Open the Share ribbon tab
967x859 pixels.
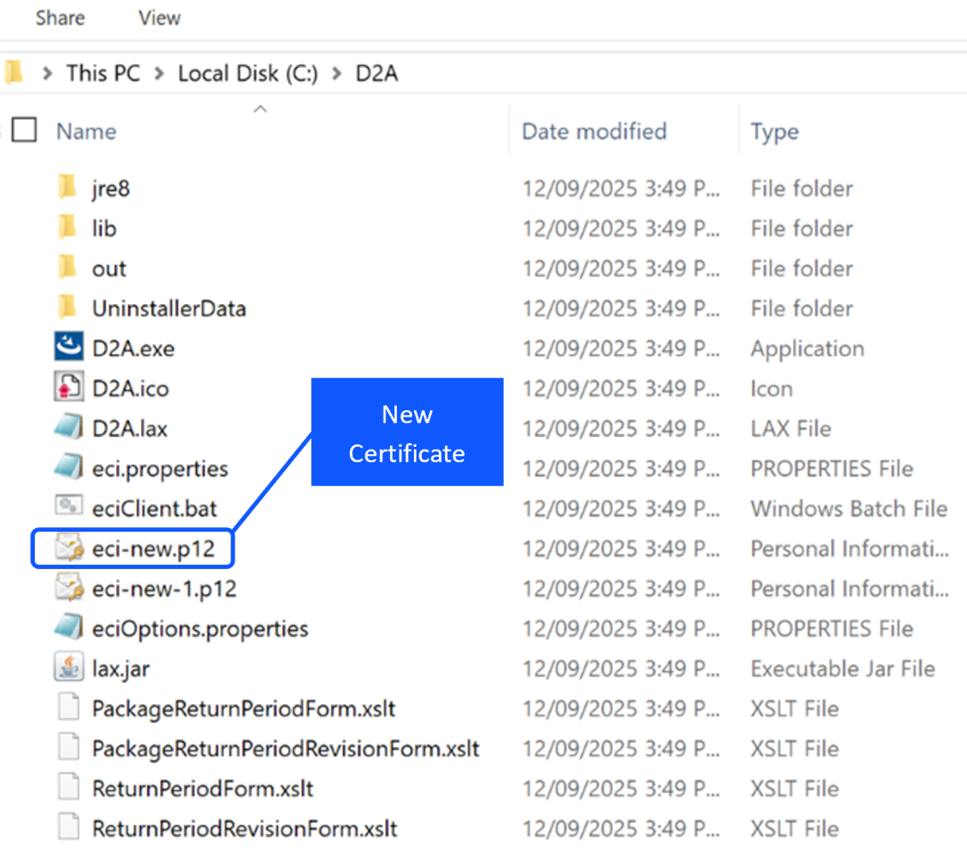60,18
